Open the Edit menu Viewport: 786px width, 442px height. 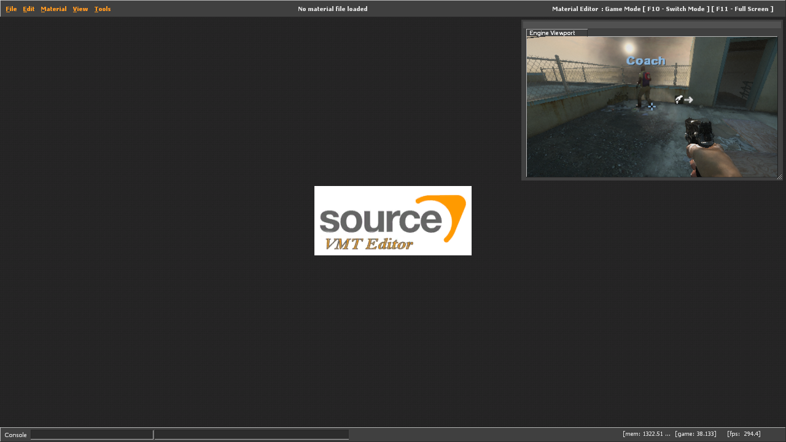(x=28, y=9)
